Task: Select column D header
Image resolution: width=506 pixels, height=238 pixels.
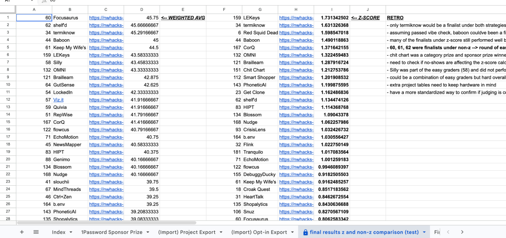Action: point(141,10)
